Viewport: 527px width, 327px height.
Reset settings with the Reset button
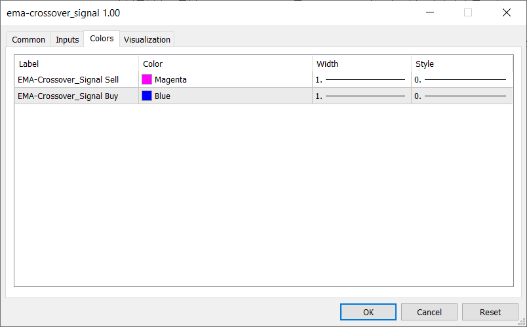(x=490, y=312)
